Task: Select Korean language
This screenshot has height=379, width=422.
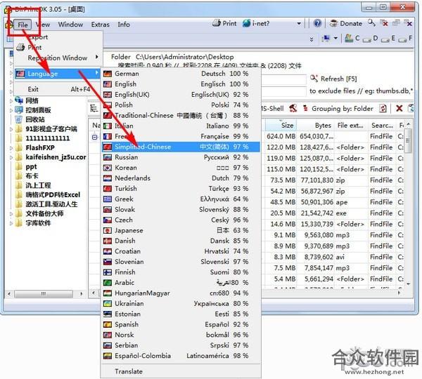Action: [x=180, y=168]
